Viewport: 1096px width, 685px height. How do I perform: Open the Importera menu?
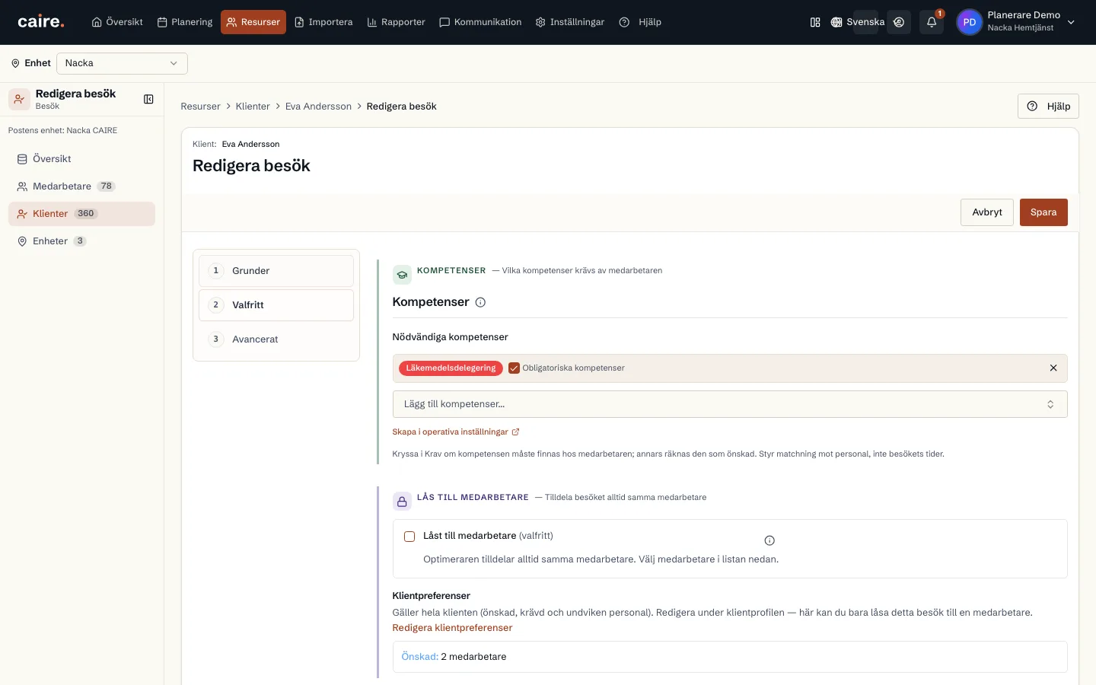(x=323, y=22)
